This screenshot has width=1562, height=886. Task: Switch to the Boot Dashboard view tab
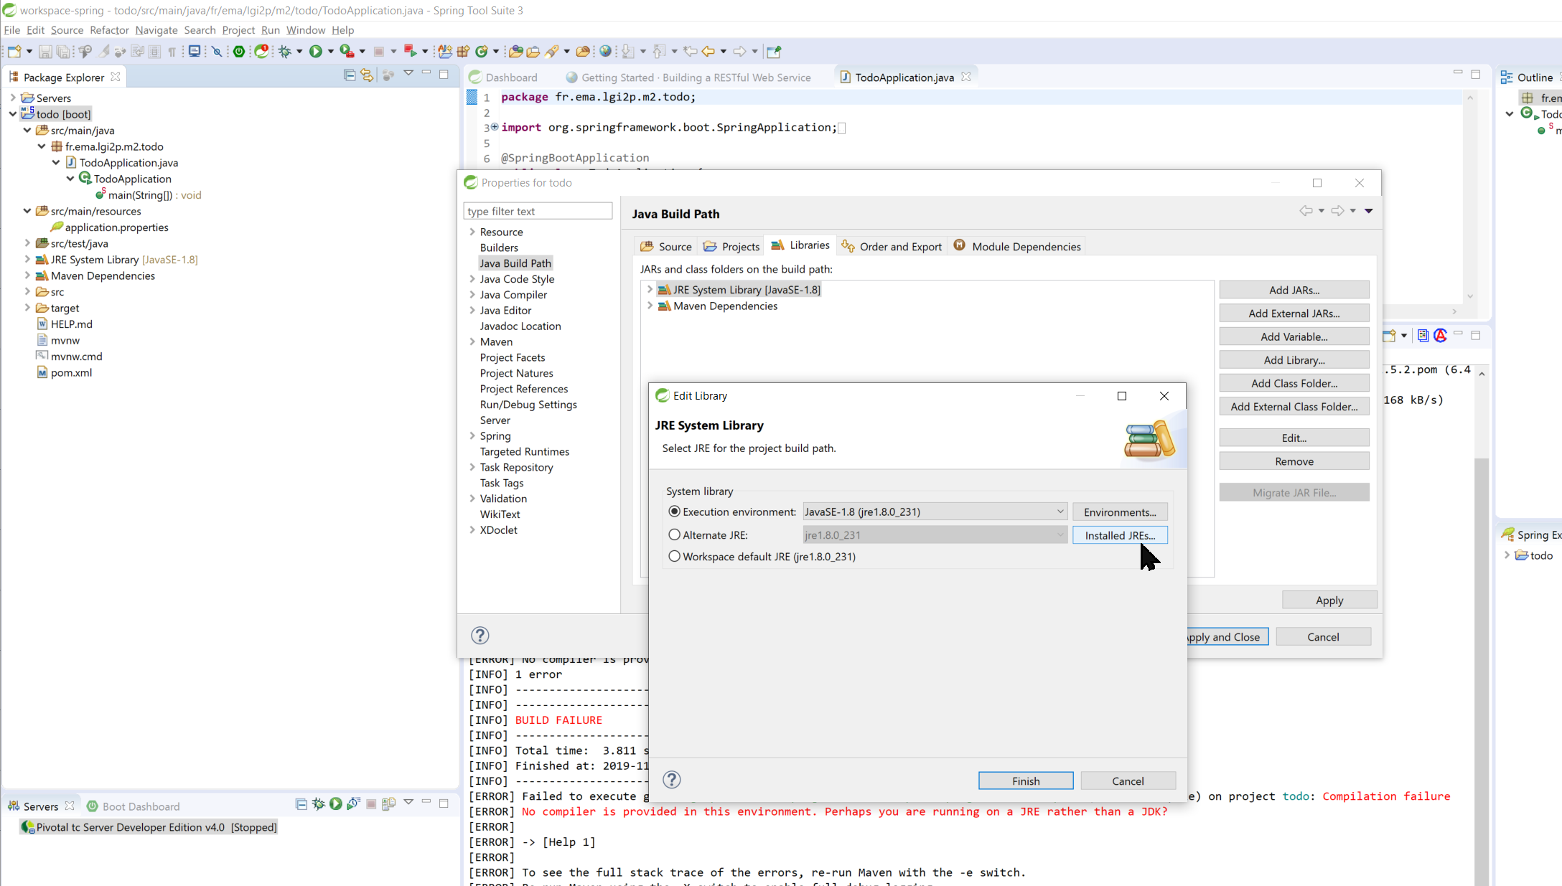133,806
